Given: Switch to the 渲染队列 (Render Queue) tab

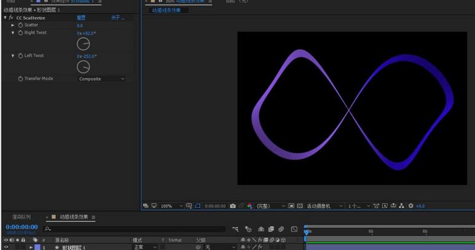Looking at the screenshot, I should pos(21,217).
